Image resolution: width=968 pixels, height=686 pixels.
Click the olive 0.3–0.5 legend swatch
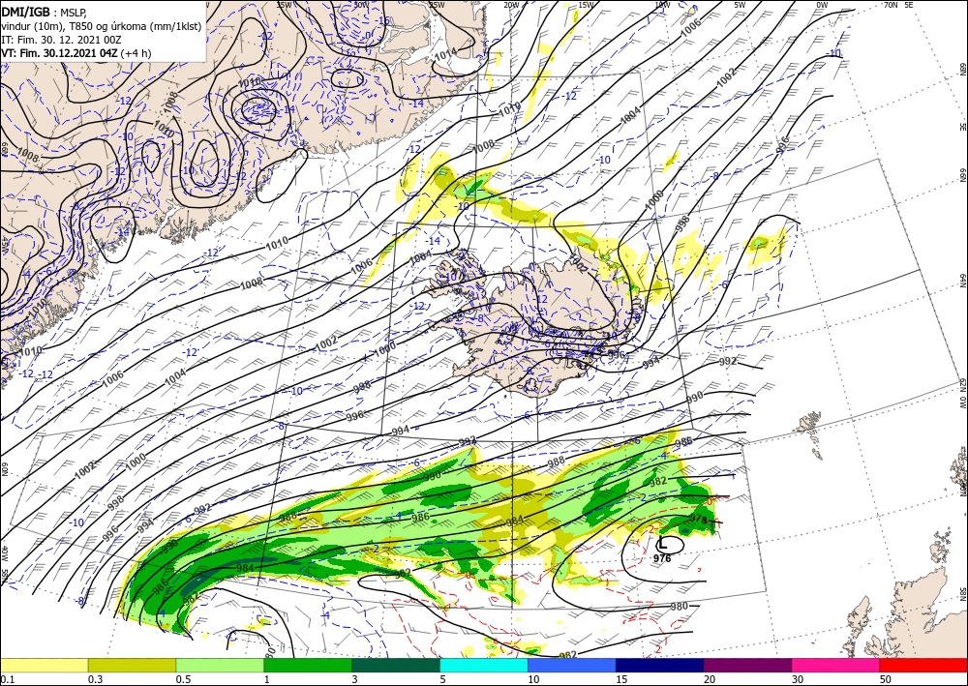132,665
